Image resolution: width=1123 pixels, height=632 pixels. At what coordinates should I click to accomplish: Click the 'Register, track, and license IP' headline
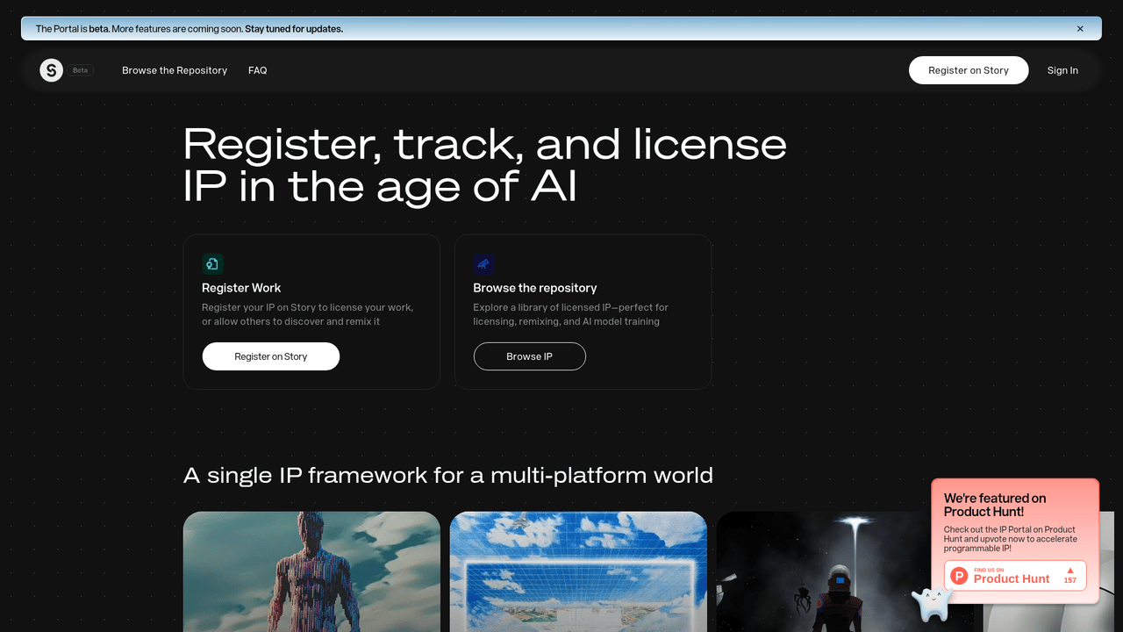coord(485,164)
